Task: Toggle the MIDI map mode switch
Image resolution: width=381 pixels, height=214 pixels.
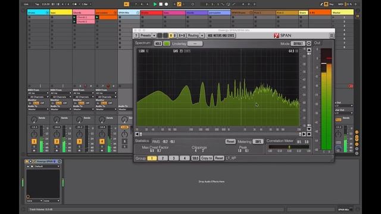Action: (341, 4)
